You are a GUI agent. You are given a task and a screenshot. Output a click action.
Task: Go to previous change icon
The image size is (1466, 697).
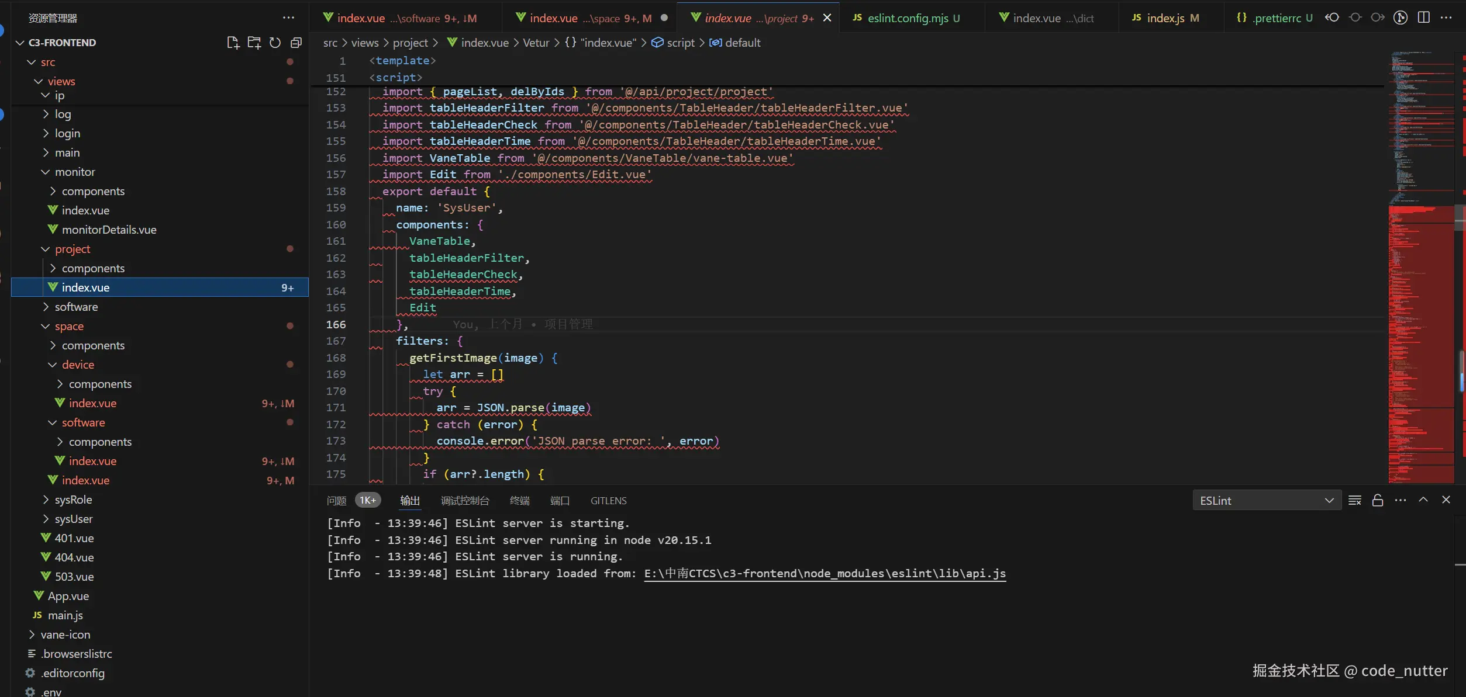1332,18
